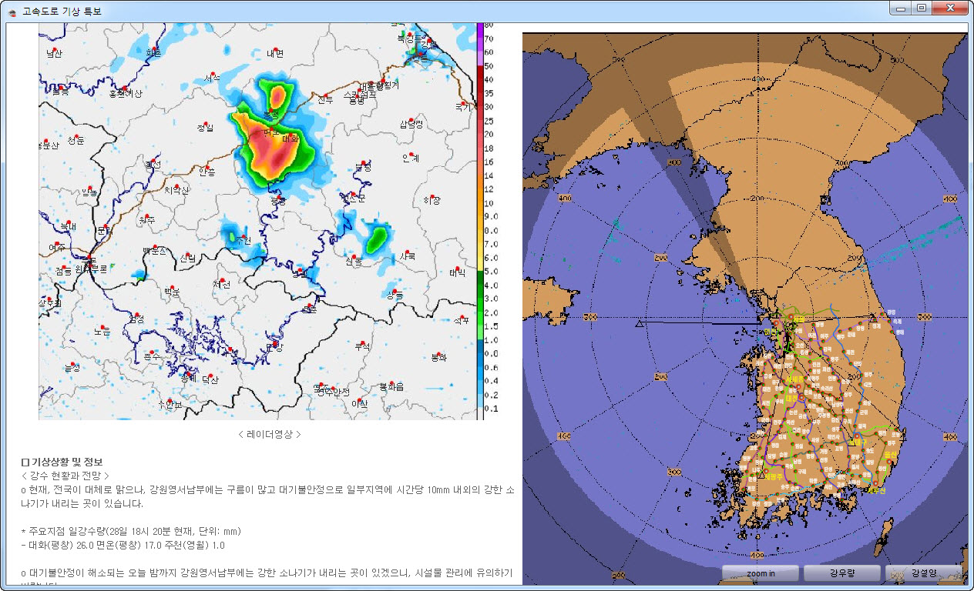Show rainfall with the 강우량 button
Screen dimensions: 974x591
click(x=842, y=573)
